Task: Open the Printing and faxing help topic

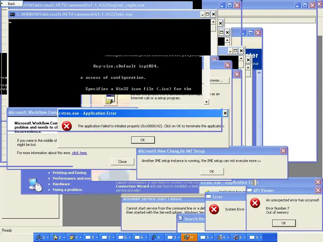Action: click(69, 173)
